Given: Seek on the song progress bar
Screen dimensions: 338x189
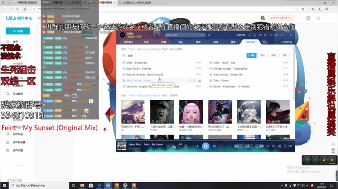Looking at the screenshot, I should pyautogui.click(x=206, y=140).
